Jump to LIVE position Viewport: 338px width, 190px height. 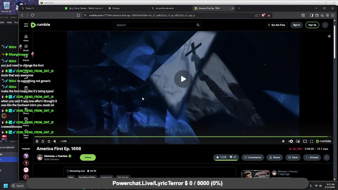[63, 141]
